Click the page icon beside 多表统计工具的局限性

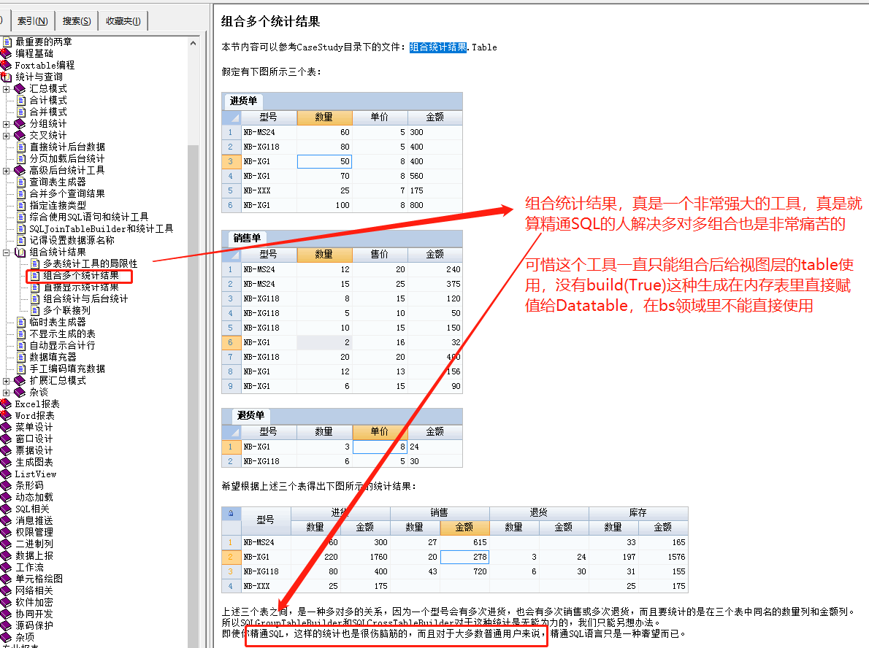pyautogui.click(x=35, y=263)
